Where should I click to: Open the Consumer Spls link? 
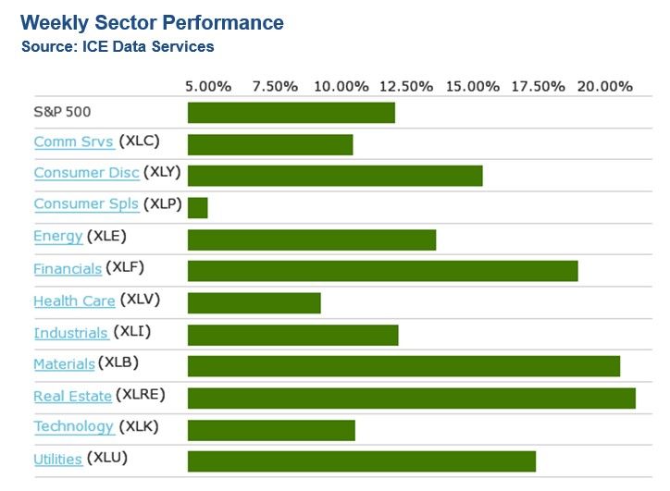coord(86,204)
